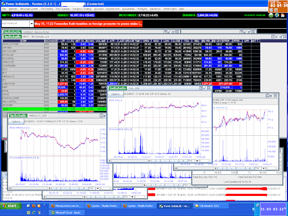
Task: Open the F&O Trading menu
Action: pos(63,9)
